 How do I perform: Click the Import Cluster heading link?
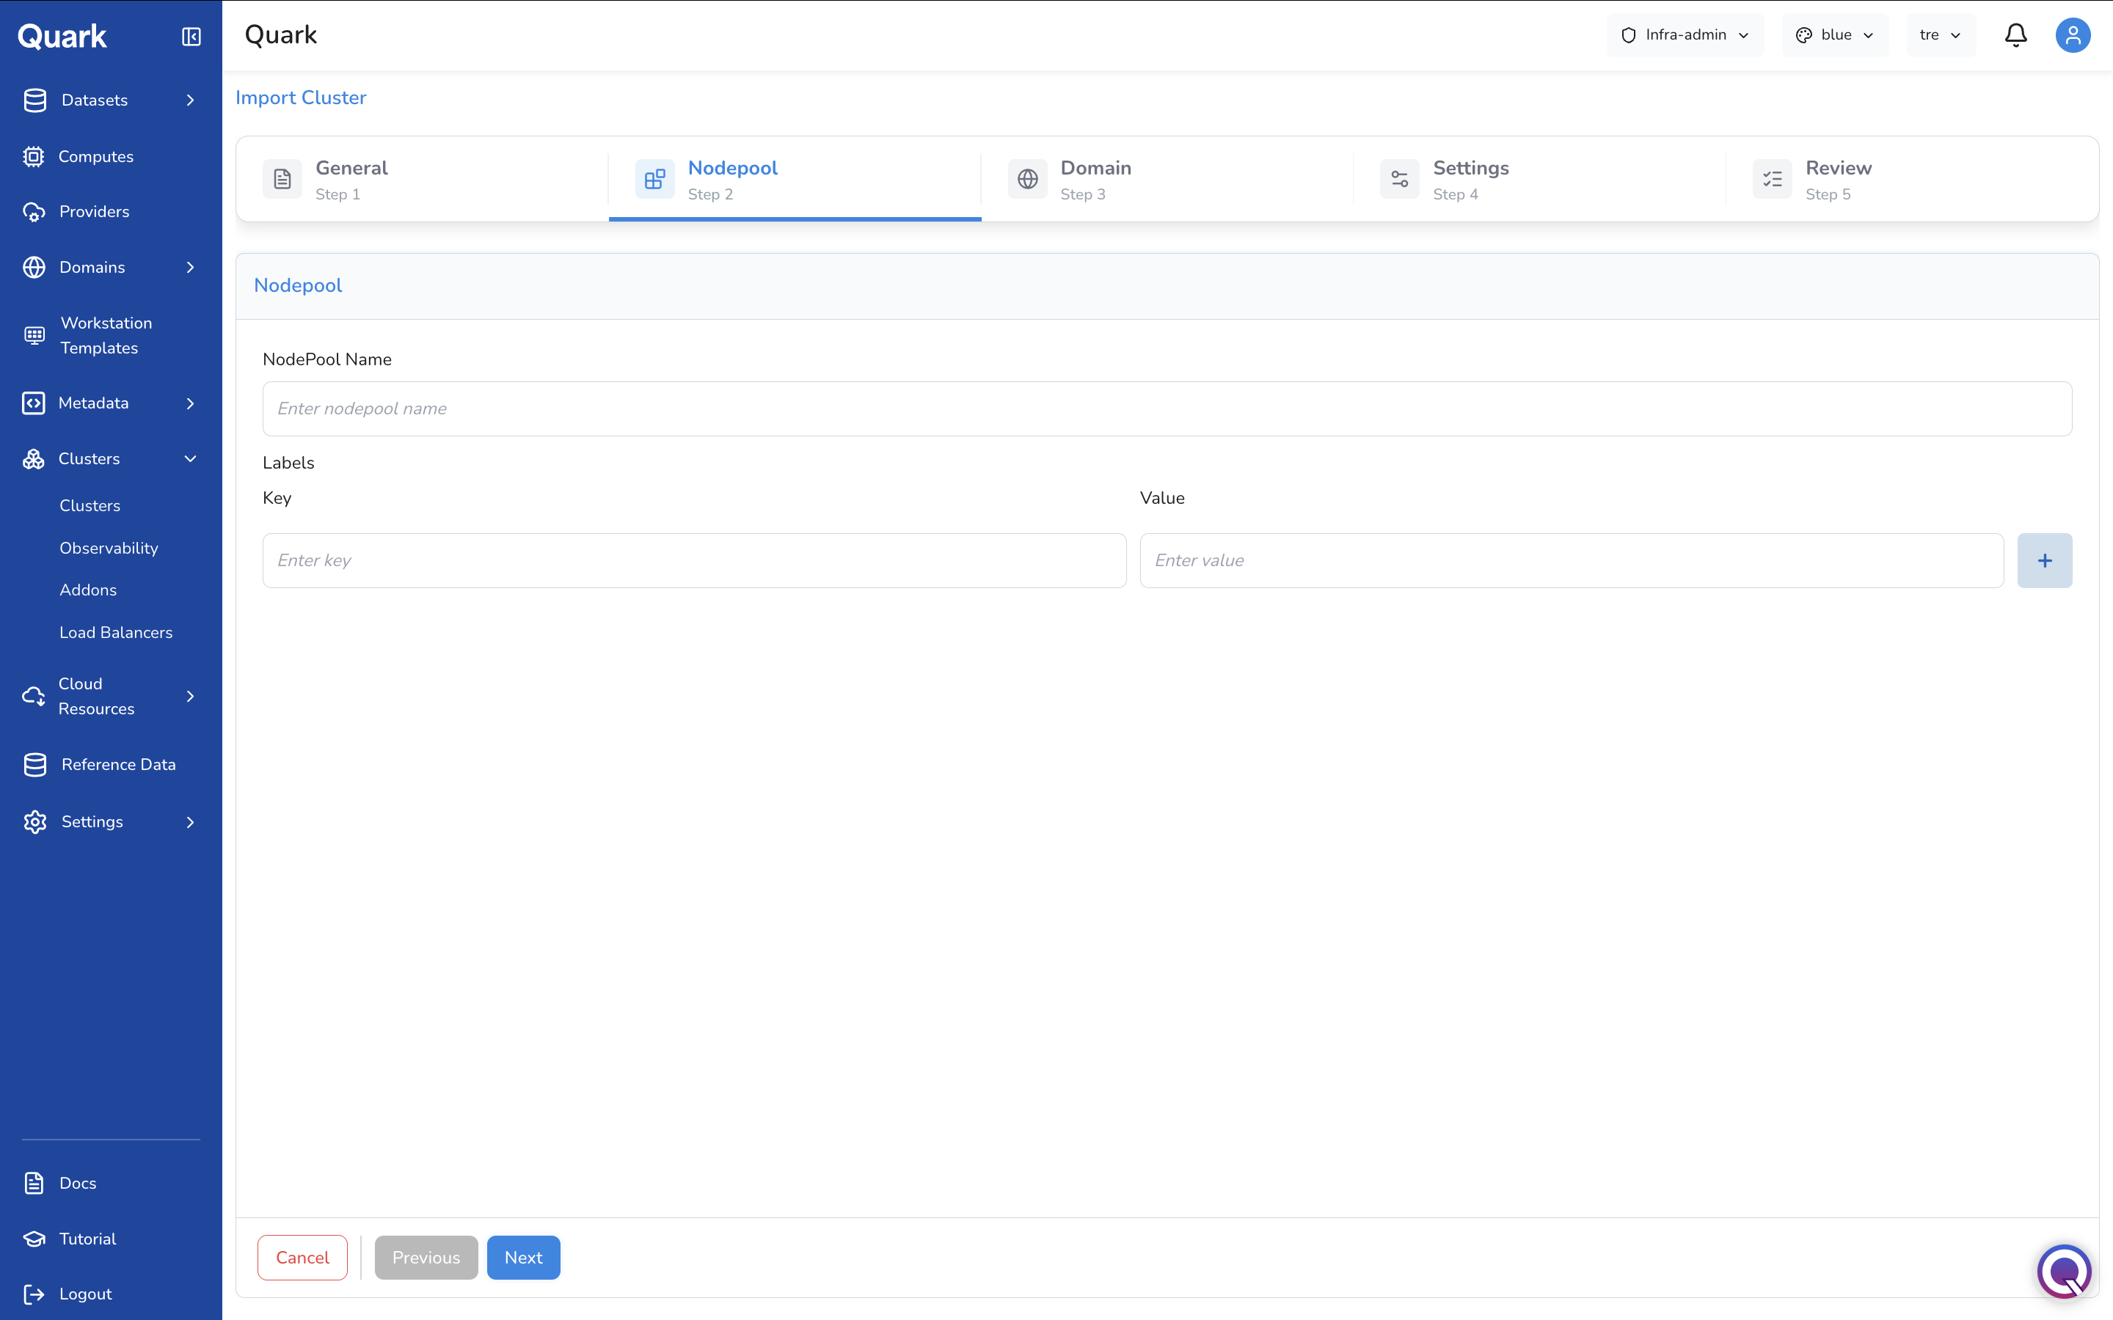click(x=302, y=98)
